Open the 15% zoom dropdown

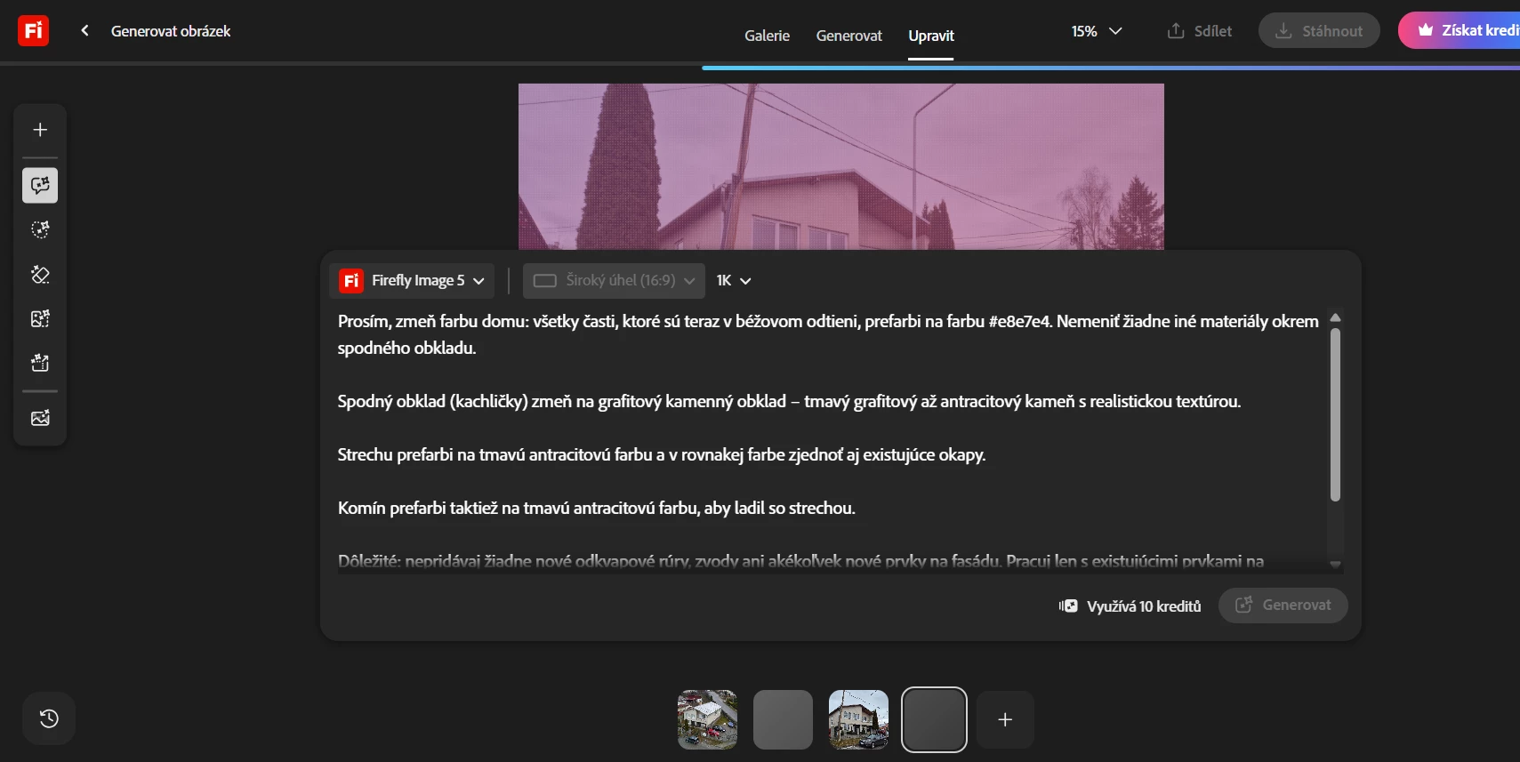coord(1097,31)
